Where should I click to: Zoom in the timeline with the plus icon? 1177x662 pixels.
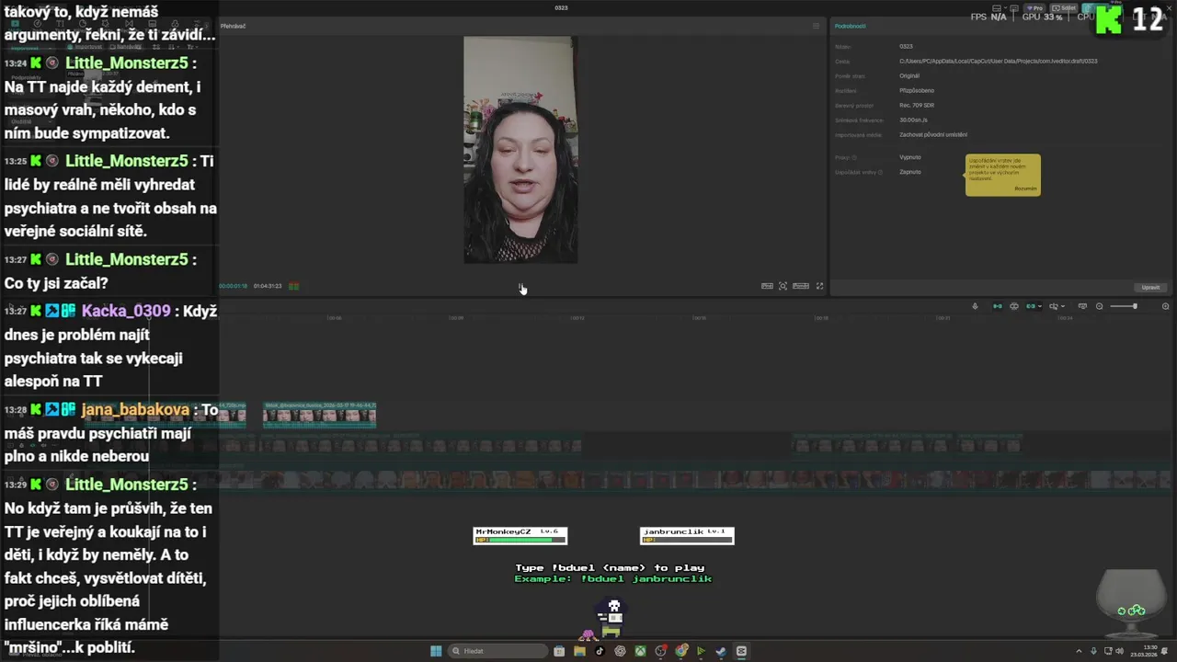coord(1166,306)
